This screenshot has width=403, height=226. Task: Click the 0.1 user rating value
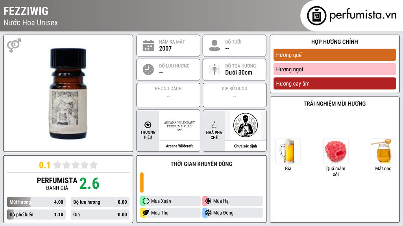[x=45, y=165]
